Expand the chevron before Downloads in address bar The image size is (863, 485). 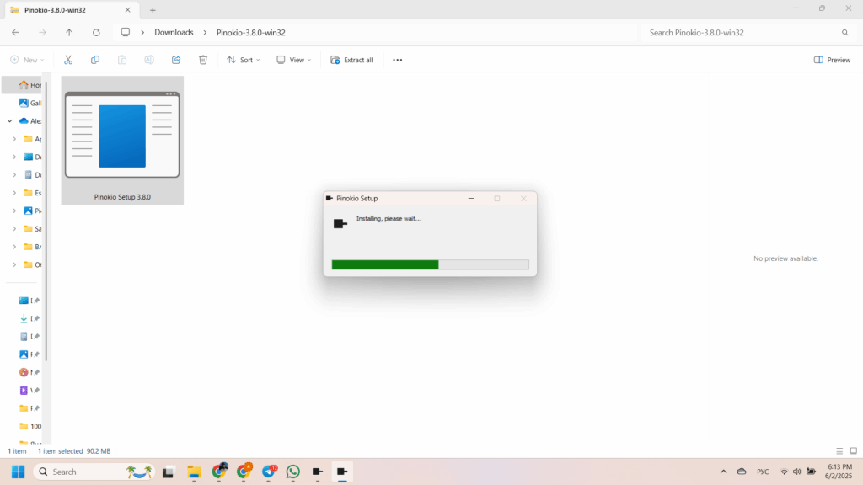click(x=142, y=33)
